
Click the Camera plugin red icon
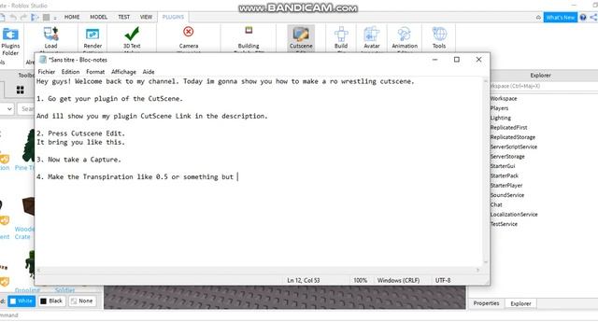189,32
